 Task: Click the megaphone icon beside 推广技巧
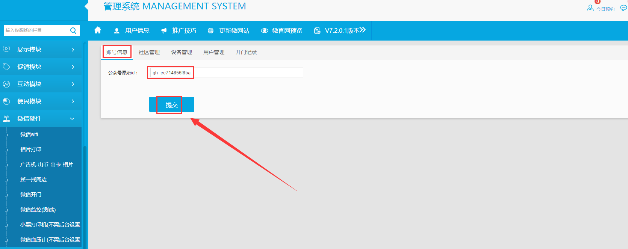click(163, 31)
